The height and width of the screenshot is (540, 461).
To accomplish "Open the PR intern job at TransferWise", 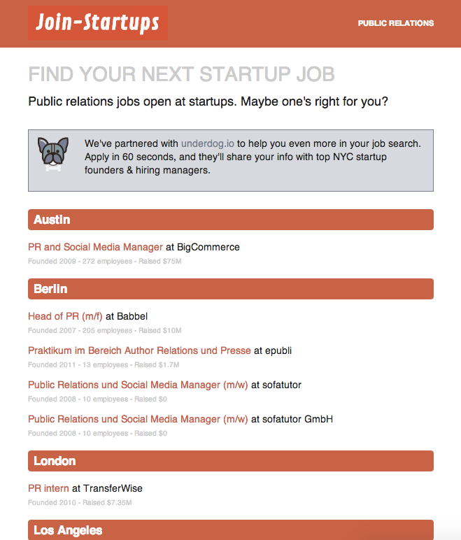I will [x=48, y=488].
